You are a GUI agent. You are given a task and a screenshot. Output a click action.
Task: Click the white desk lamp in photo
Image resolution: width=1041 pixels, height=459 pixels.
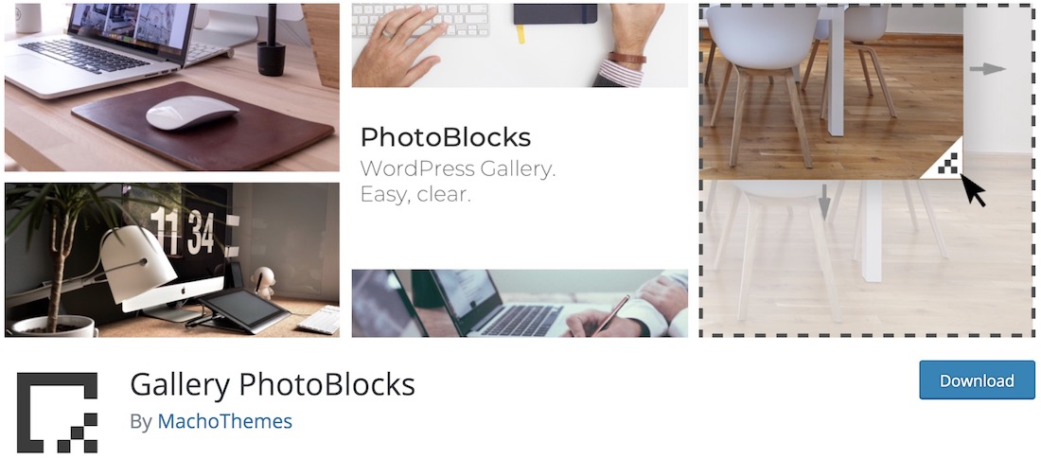coord(138,262)
